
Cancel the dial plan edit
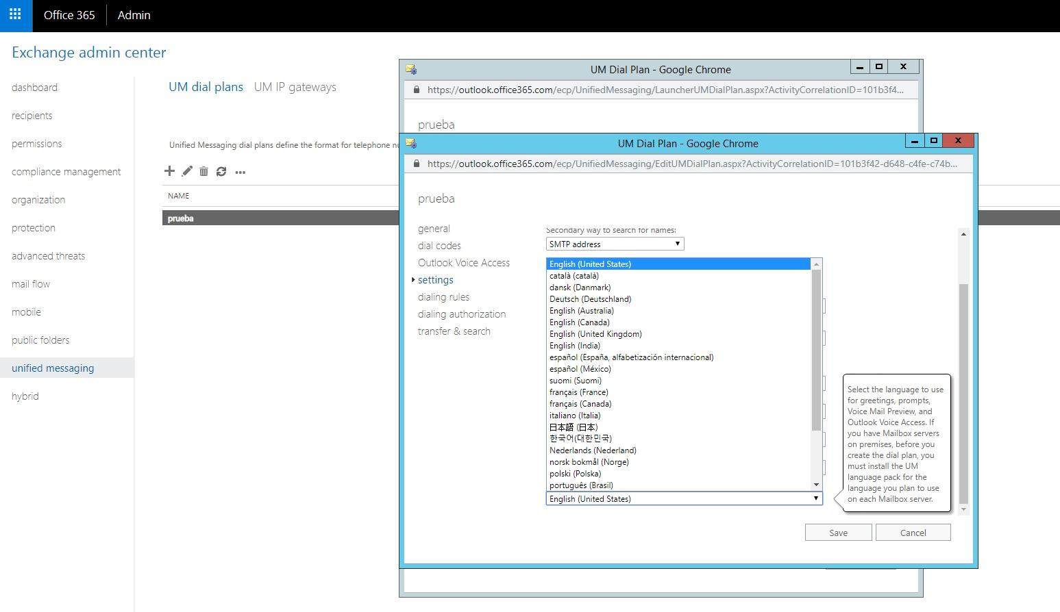[x=913, y=533]
